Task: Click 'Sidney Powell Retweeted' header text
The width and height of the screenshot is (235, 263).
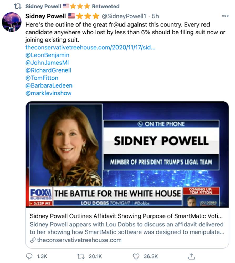Action: coord(72,6)
